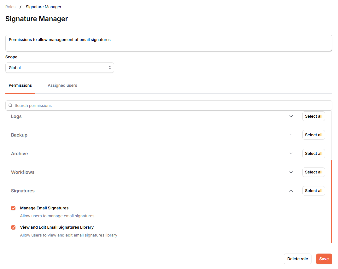The height and width of the screenshot is (269, 338).
Task: Select all Signatures permissions
Action: tap(314, 191)
